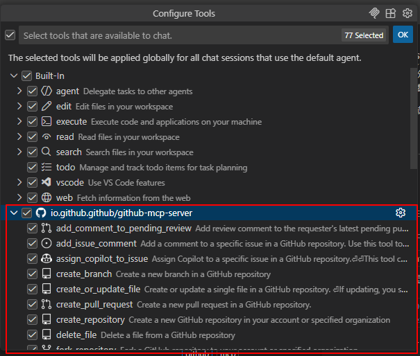This screenshot has width=420, height=356.
Task: Click the search magnifier icon
Action: coord(47,152)
